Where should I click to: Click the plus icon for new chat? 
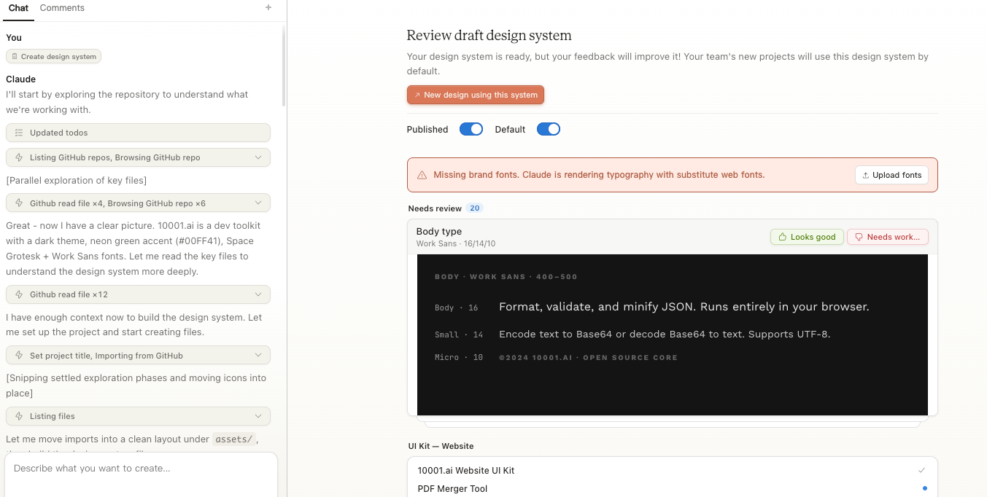pyautogui.click(x=268, y=7)
